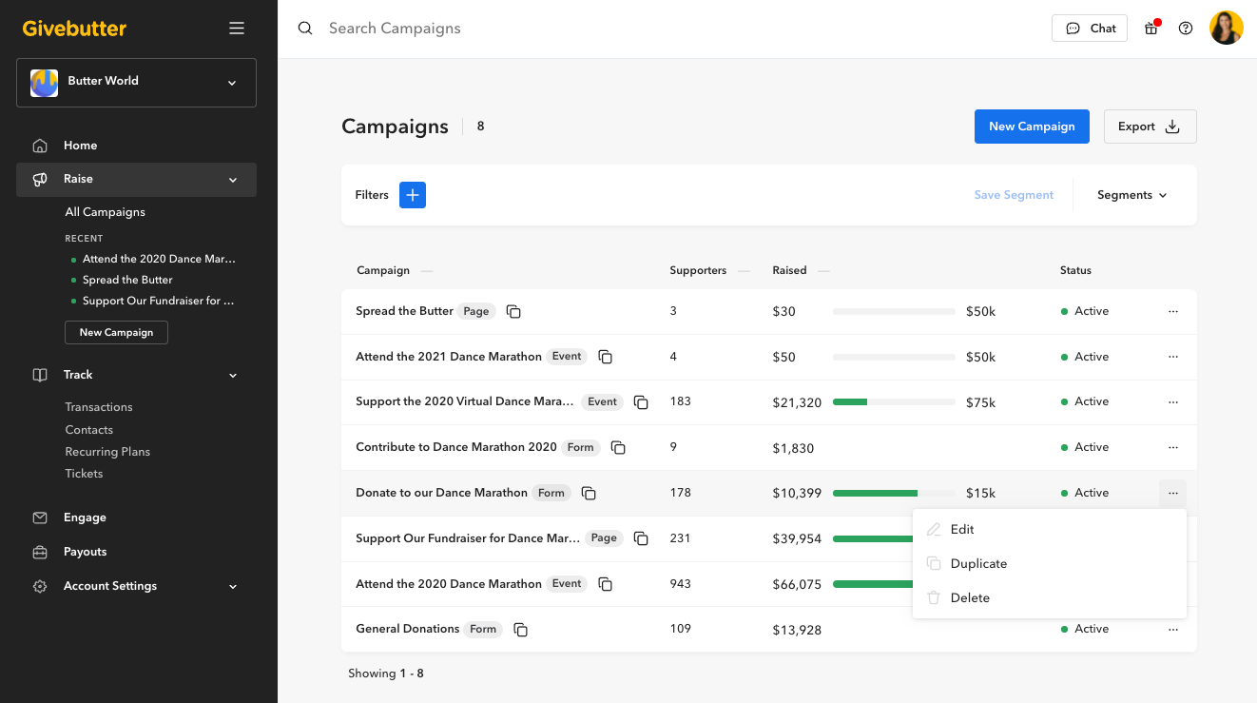Copy link for Attend the 2020 Dance Marathon row

point(606,584)
